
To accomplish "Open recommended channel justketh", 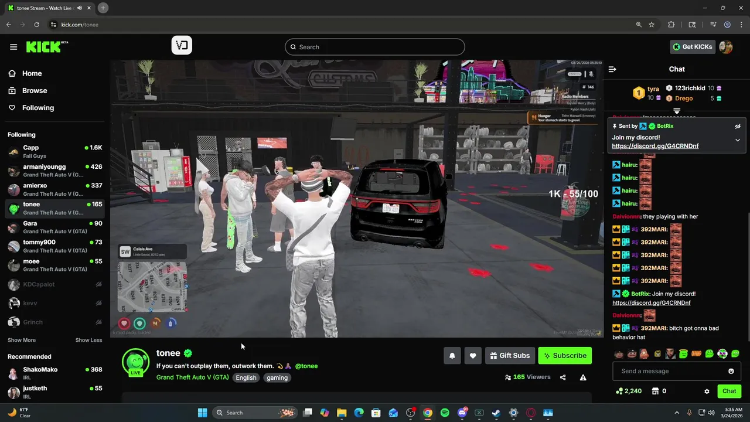I will pyautogui.click(x=55, y=392).
